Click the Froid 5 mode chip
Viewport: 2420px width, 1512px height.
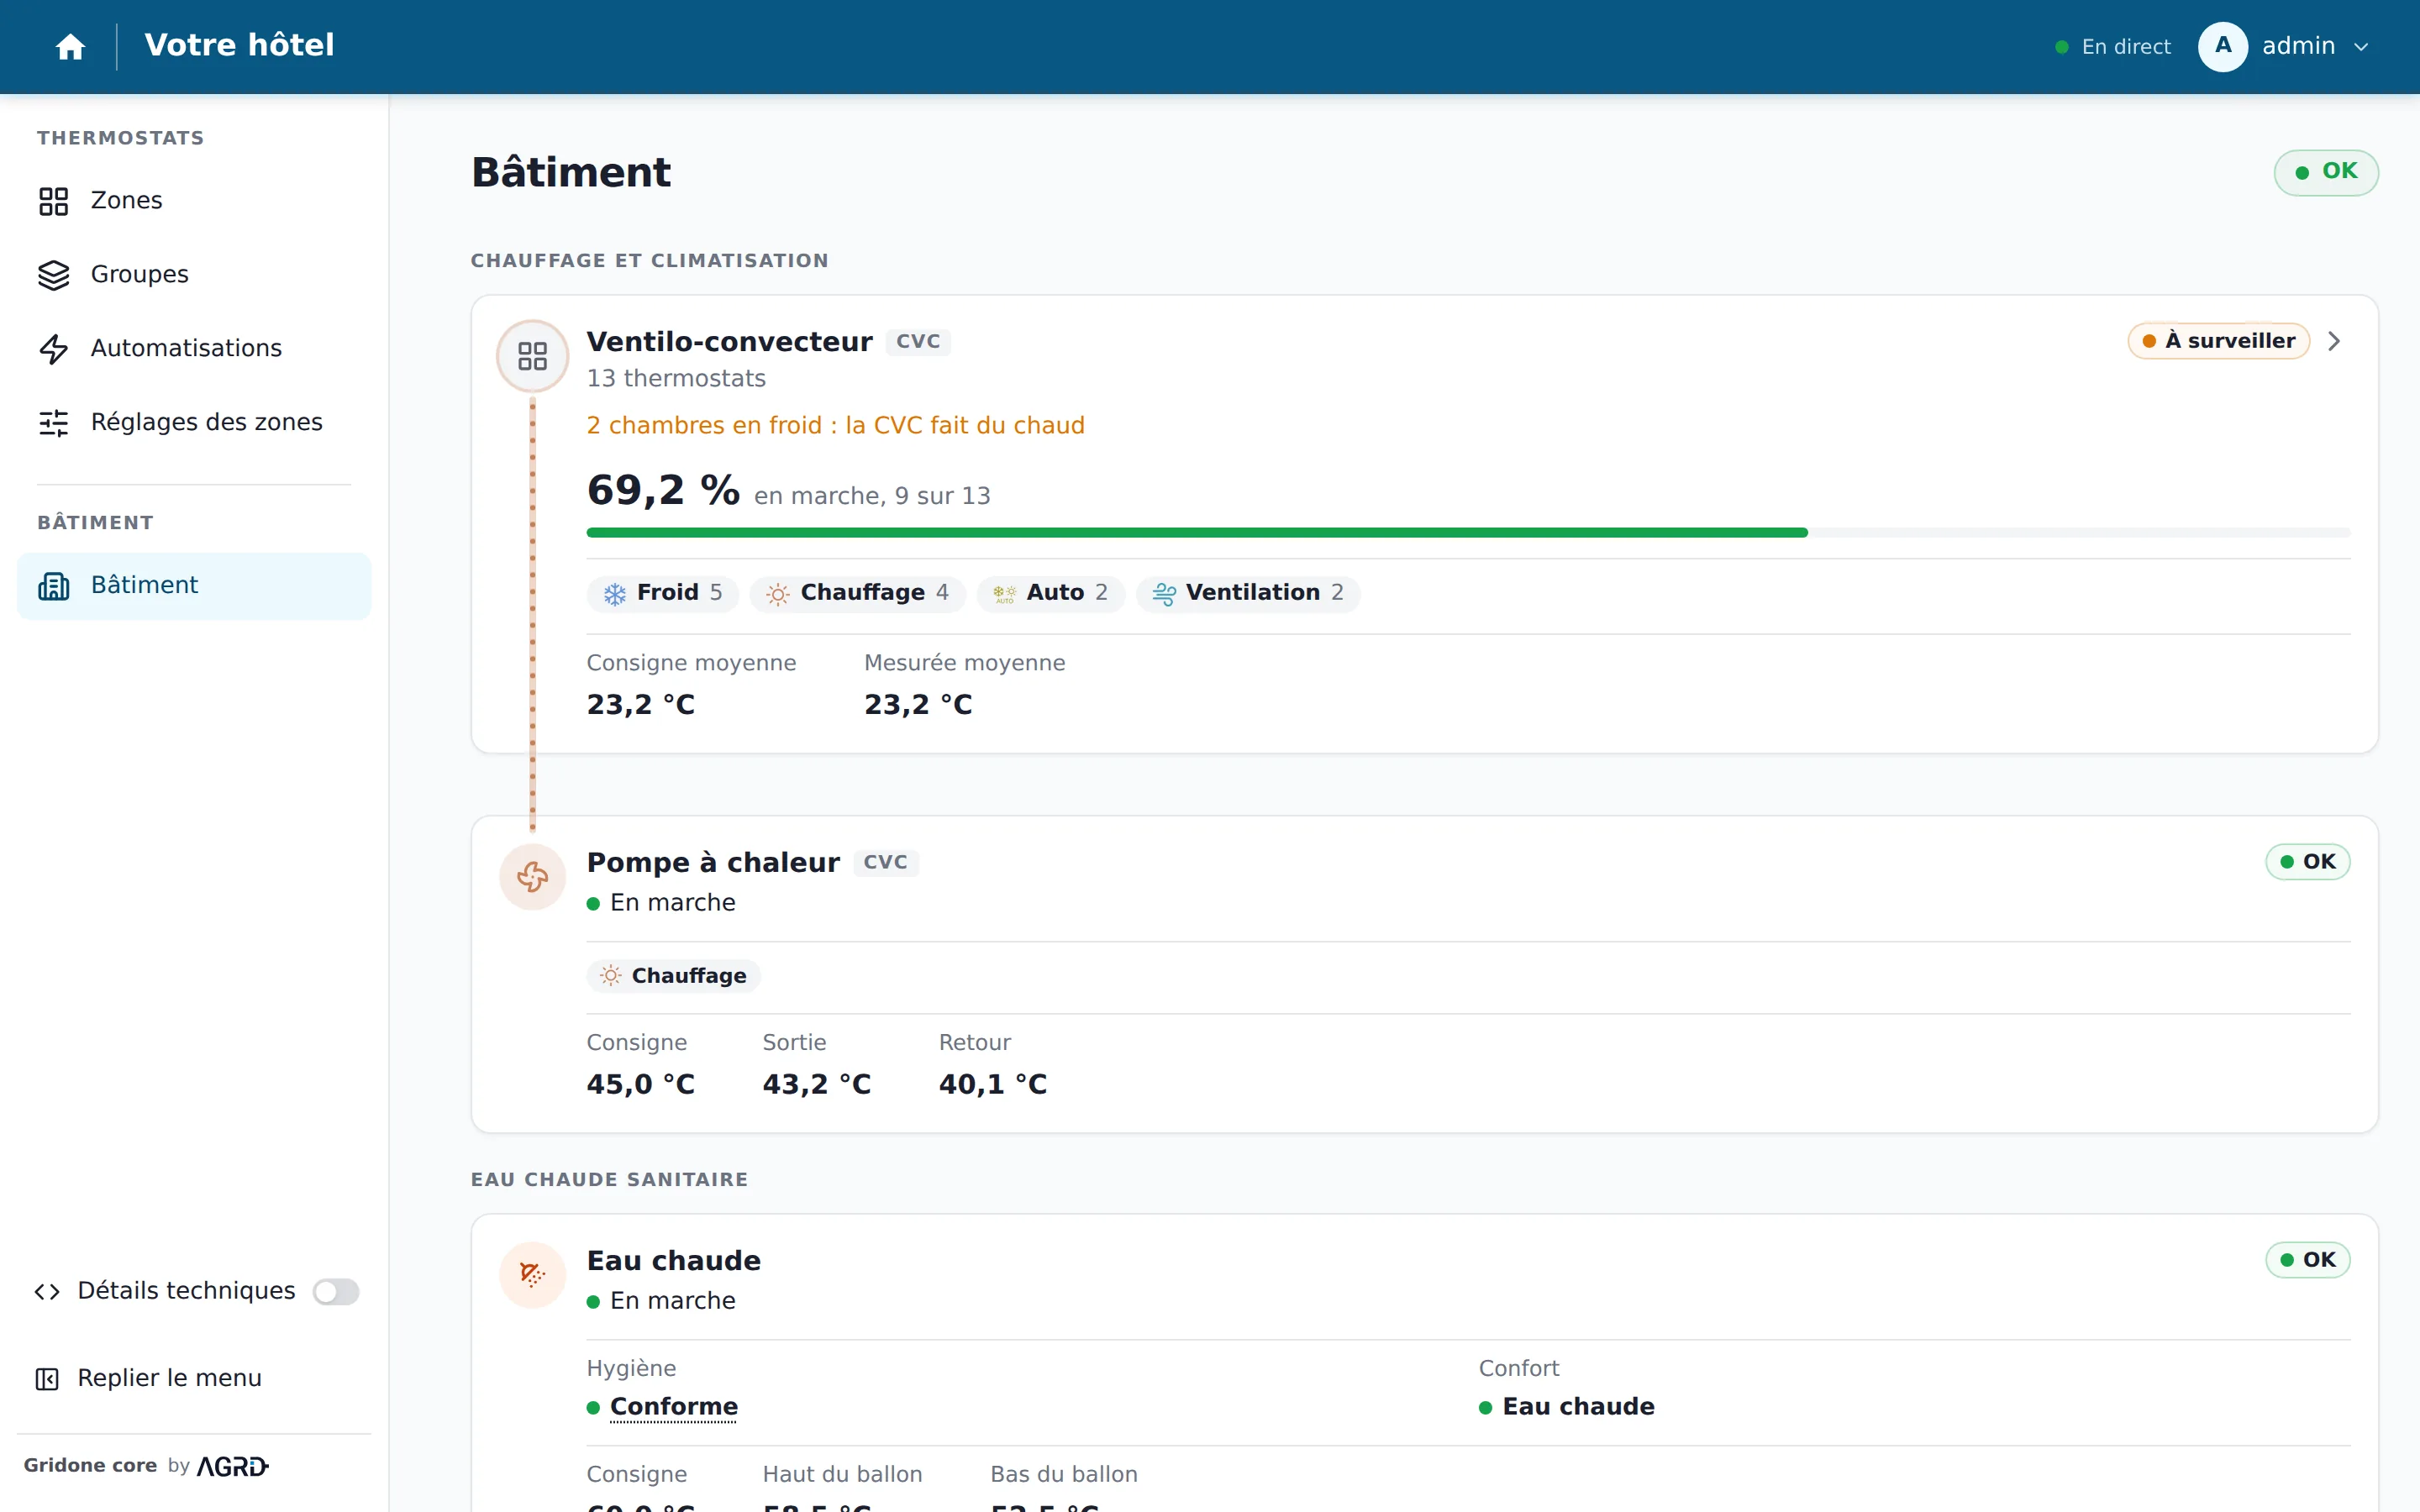pyautogui.click(x=663, y=593)
